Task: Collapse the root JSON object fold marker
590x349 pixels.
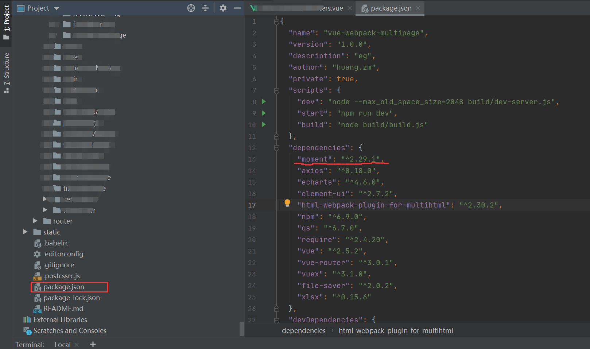Action: point(276,22)
